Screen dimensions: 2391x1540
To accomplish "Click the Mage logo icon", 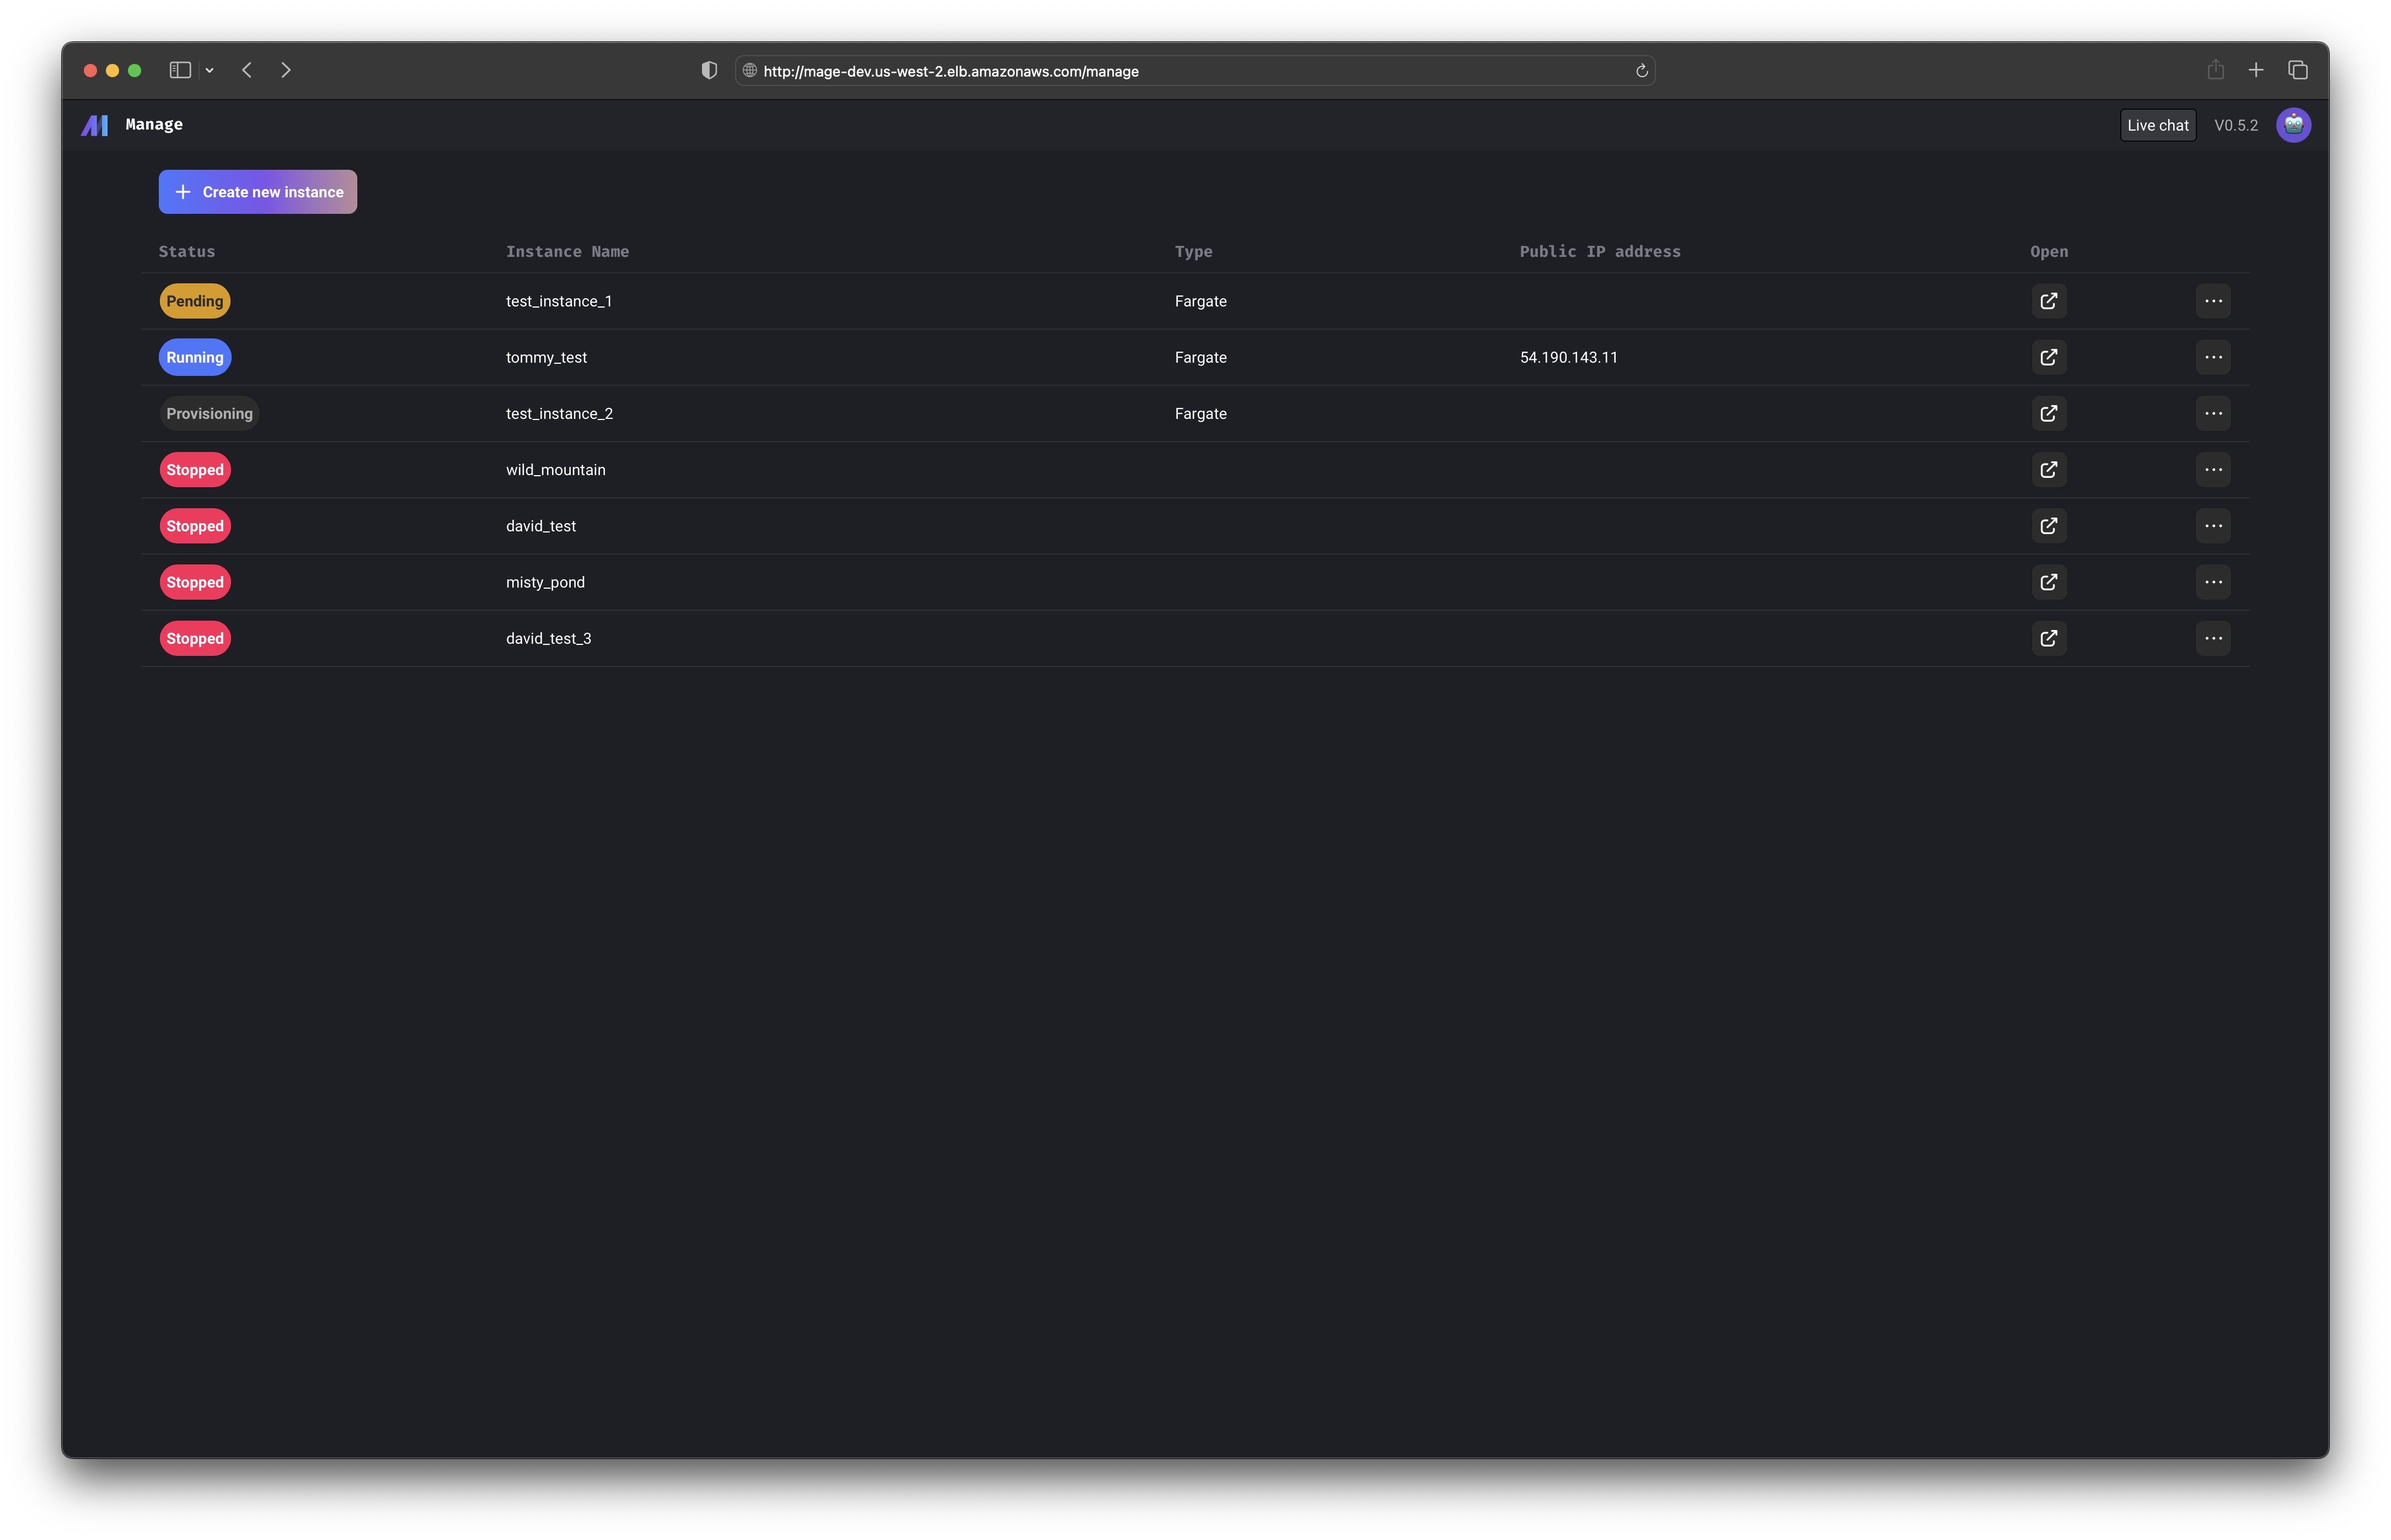I will tap(95, 125).
